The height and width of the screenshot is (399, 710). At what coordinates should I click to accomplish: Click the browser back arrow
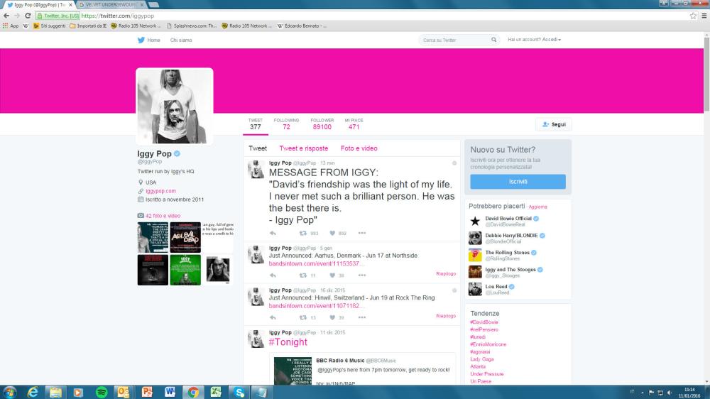pos(6,16)
